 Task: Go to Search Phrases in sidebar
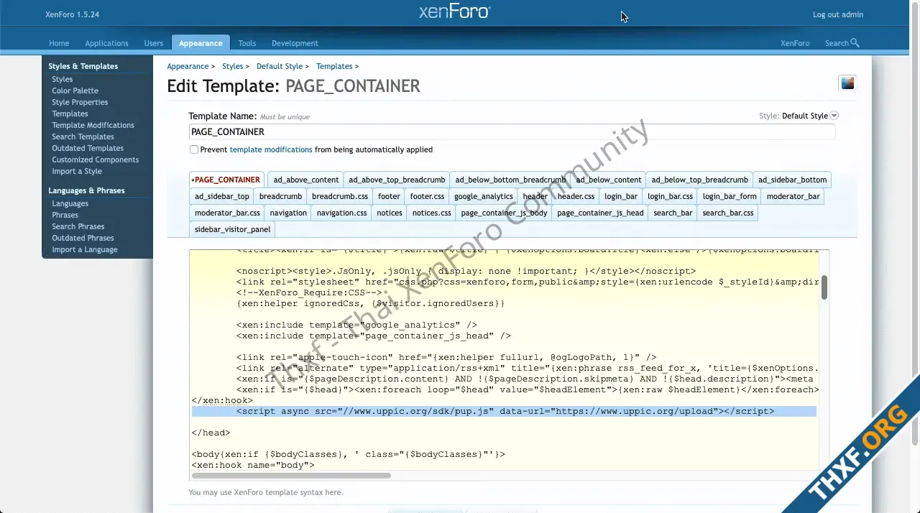pyautogui.click(x=78, y=226)
